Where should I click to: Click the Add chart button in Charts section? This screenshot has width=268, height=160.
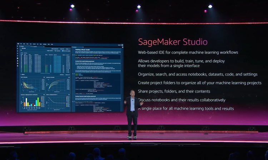62,75
